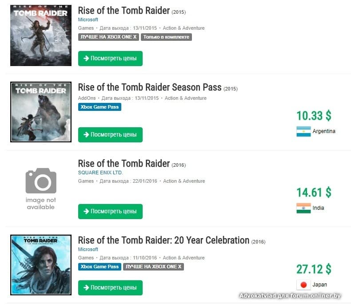Click the ЛУЧШЕ НА XBOX ONE X tag on the first game
This screenshot has height=306, width=351.
tap(108, 37)
